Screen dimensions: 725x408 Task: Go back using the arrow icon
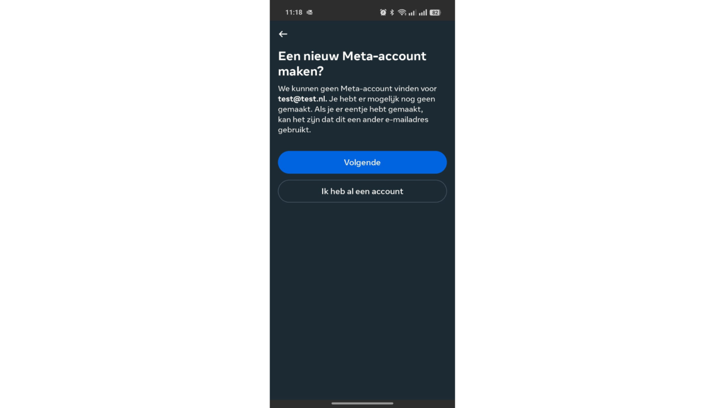point(283,34)
